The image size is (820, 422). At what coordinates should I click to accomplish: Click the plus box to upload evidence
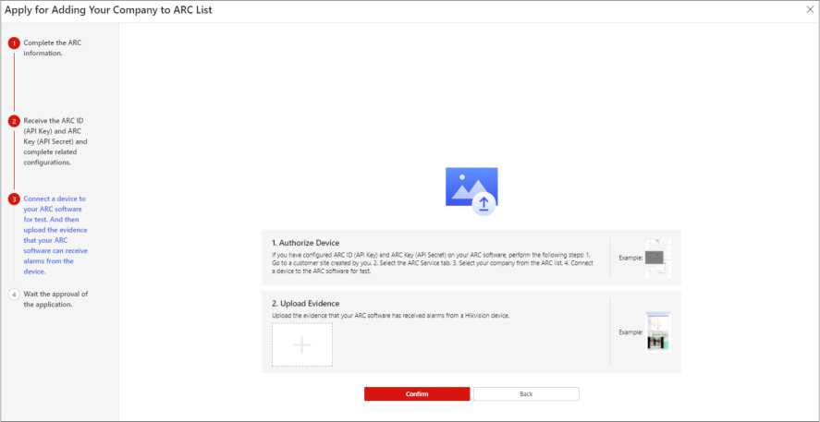pos(302,344)
